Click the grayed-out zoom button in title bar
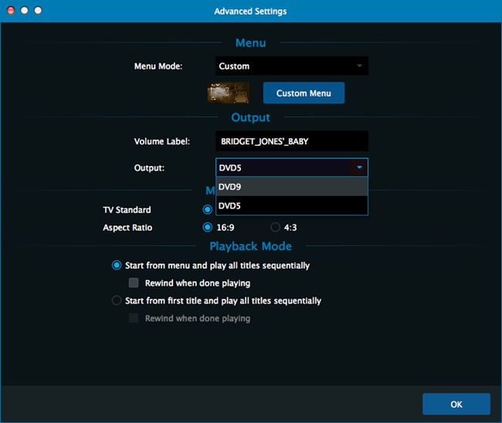 (38, 11)
